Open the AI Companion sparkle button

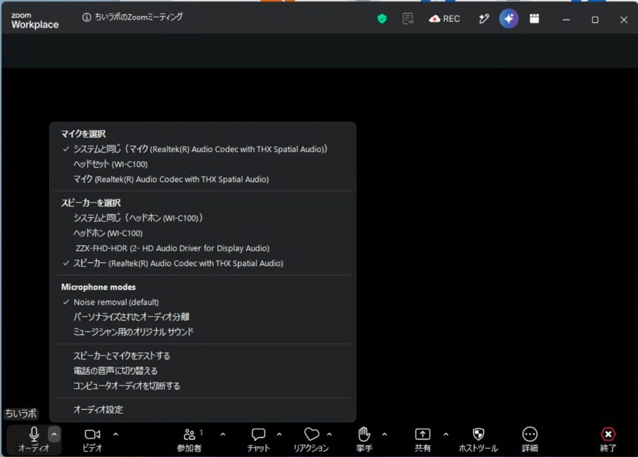[508, 19]
